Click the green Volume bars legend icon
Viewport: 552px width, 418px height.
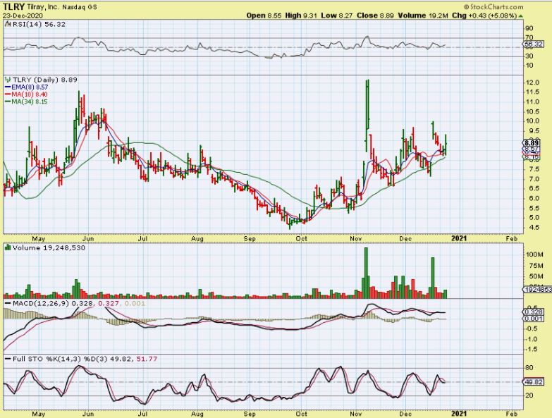click(6, 248)
